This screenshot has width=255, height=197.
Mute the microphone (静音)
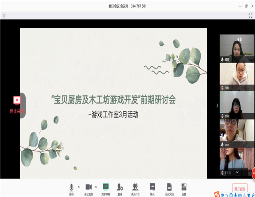pyautogui.click(x=72, y=188)
